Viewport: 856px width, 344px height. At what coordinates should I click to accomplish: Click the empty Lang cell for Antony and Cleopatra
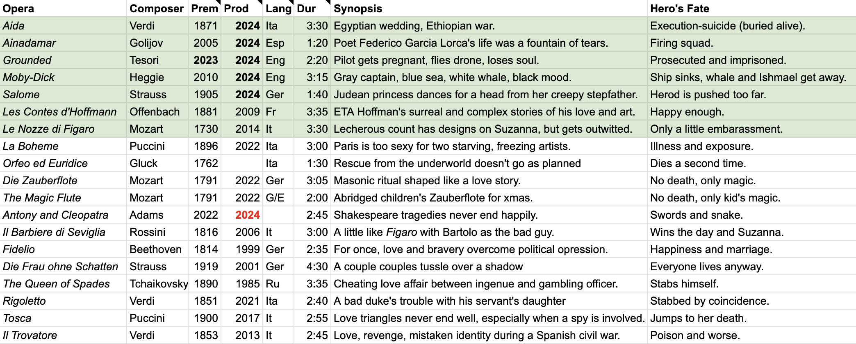[x=278, y=215]
